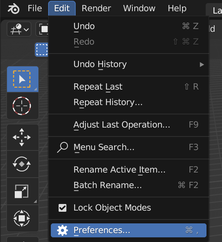Open the Window menu

pyautogui.click(x=139, y=8)
